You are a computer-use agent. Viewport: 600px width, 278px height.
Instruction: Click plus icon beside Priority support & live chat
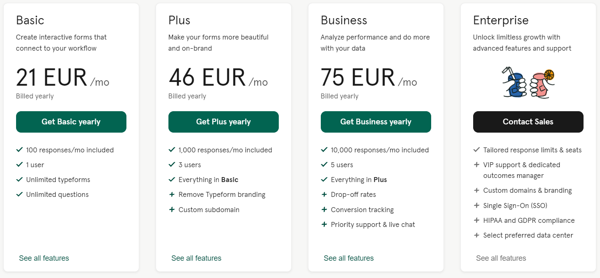pos(325,224)
